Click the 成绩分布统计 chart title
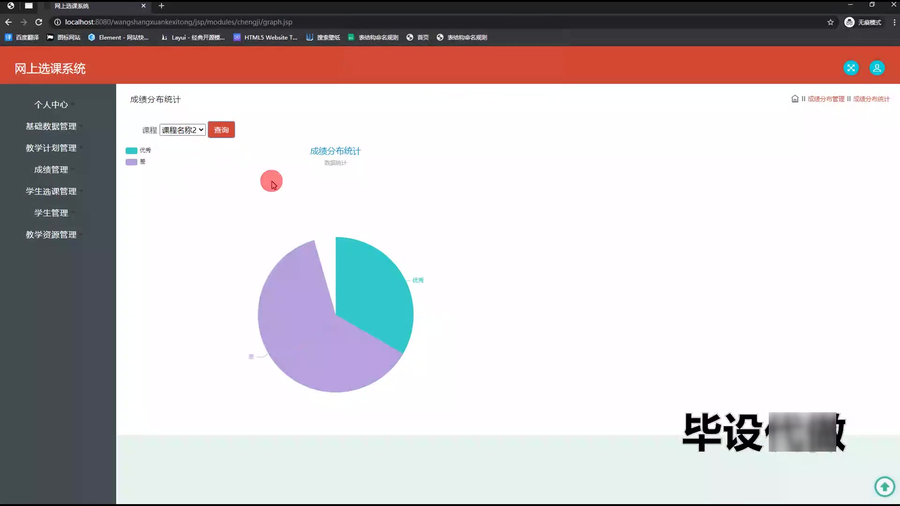 (335, 151)
